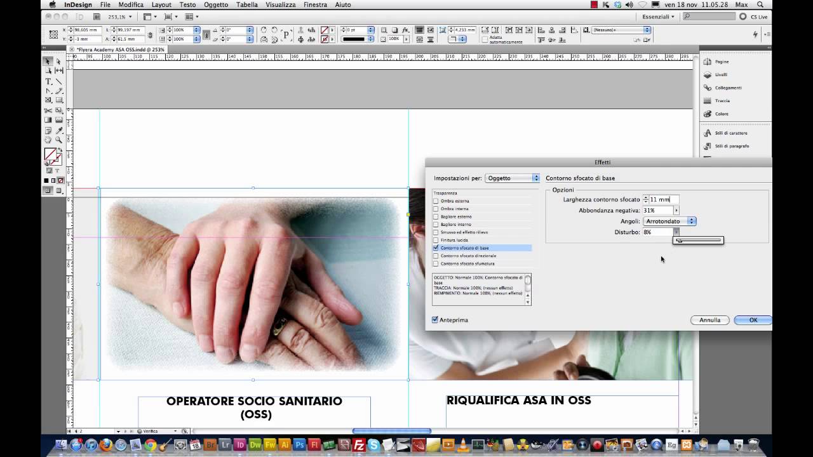This screenshot has height=457, width=813.
Task: Enable Contorno sfocato direzionale checkbox
Action: pyautogui.click(x=436, y=256)
